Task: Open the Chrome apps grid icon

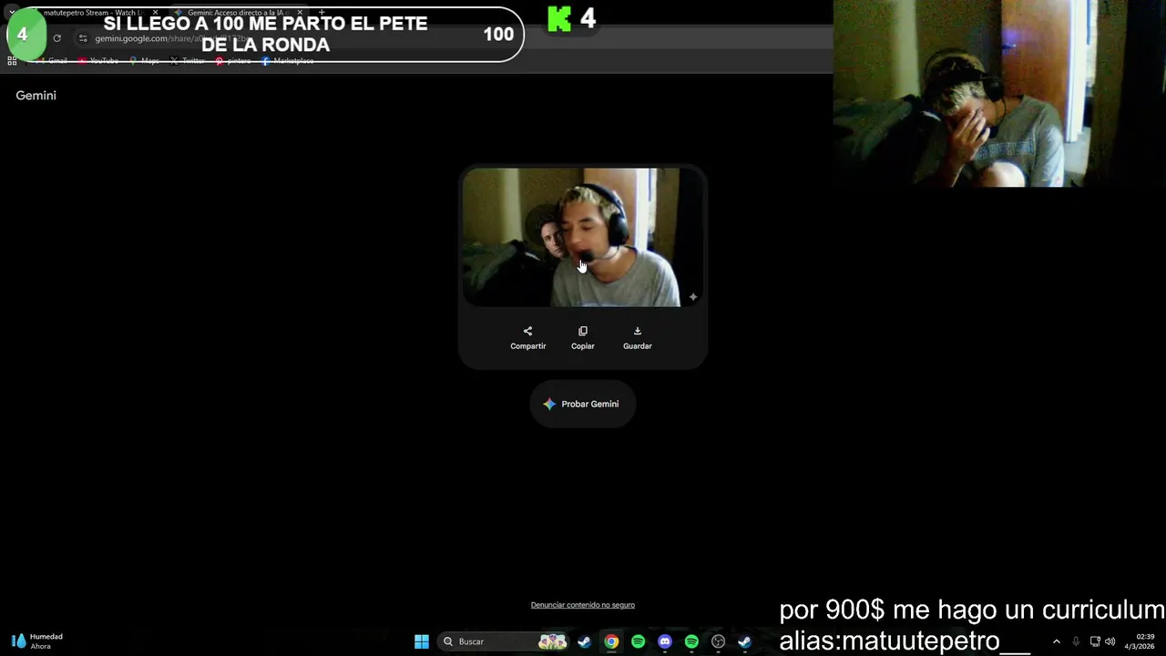Action: [x=12, y=61]
